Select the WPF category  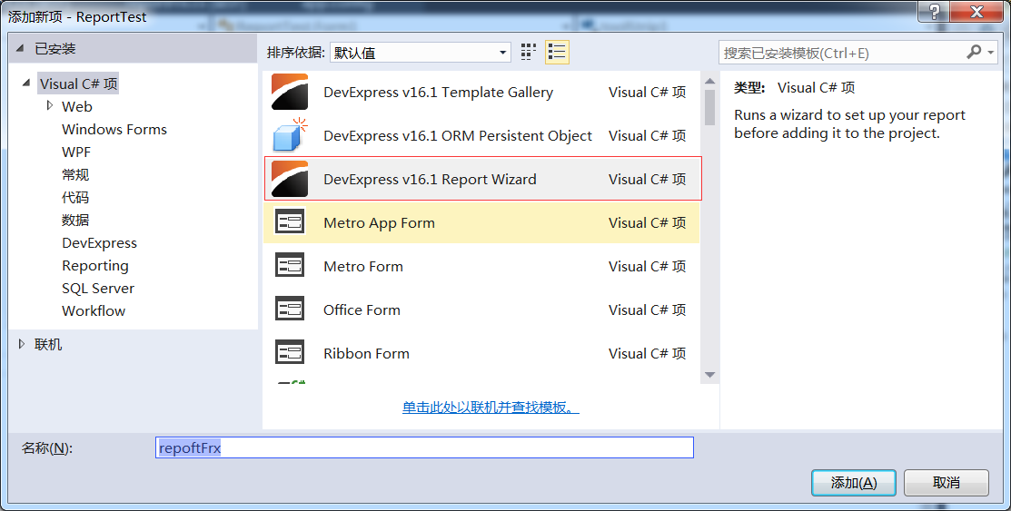pyautogui.click(x=76, y=152)
